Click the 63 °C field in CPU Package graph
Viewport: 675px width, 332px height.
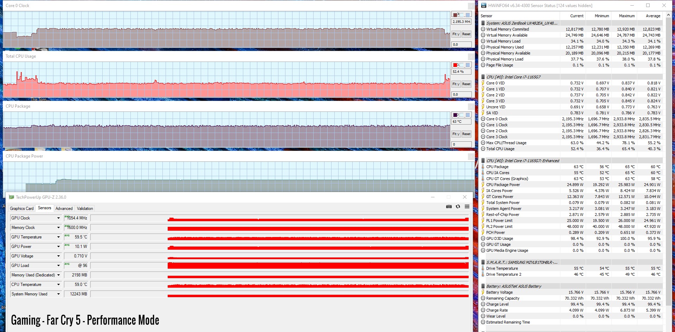[x=461, y=122]
